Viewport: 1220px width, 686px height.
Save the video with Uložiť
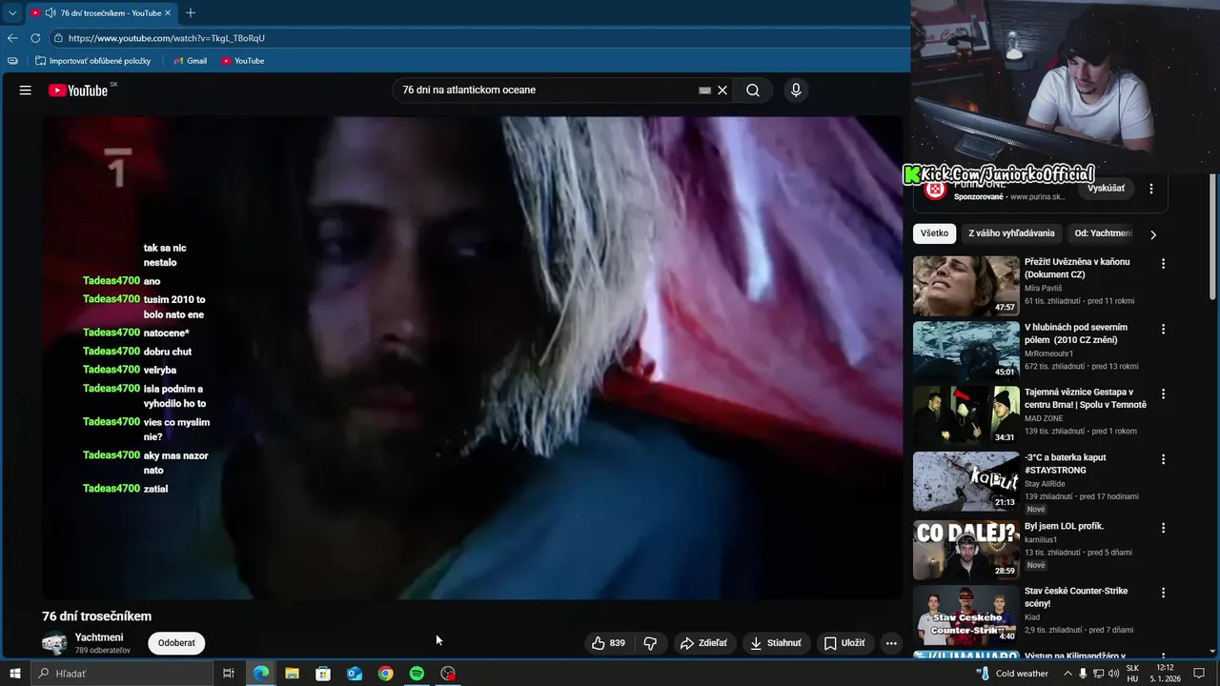click(x=844, y=643)
